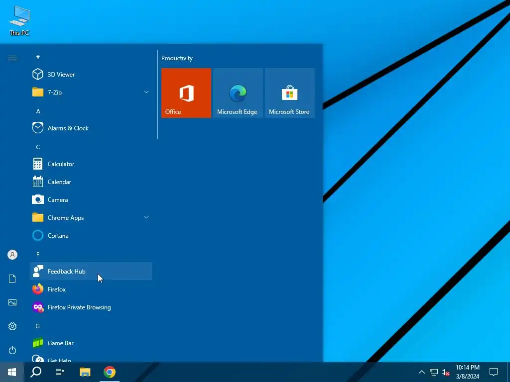This screenshot has width=510, height=382.
Task: Open the 7-Zip folder entry
Action: pyautogui.click(x=91, y=92)
